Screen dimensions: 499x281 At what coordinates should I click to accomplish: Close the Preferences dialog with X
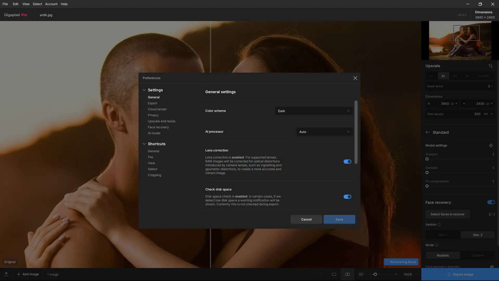point(355,78)
